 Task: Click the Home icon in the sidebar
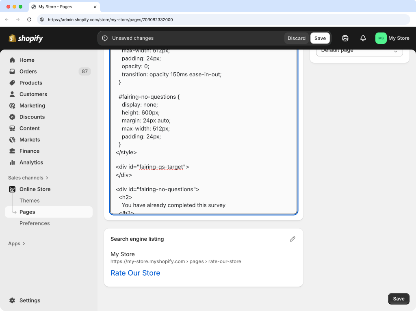pos(12,60)
